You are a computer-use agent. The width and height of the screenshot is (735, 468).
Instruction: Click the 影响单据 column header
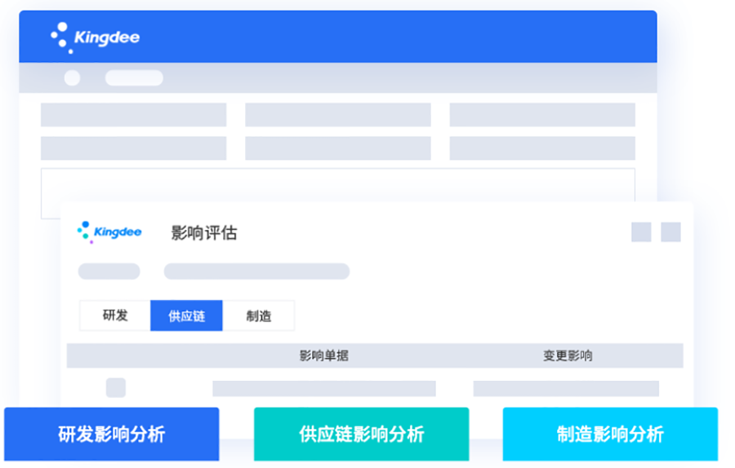click(x=324, y=355)
